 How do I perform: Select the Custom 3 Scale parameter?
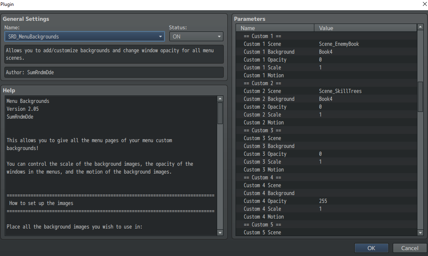click(x=326, y=162)
